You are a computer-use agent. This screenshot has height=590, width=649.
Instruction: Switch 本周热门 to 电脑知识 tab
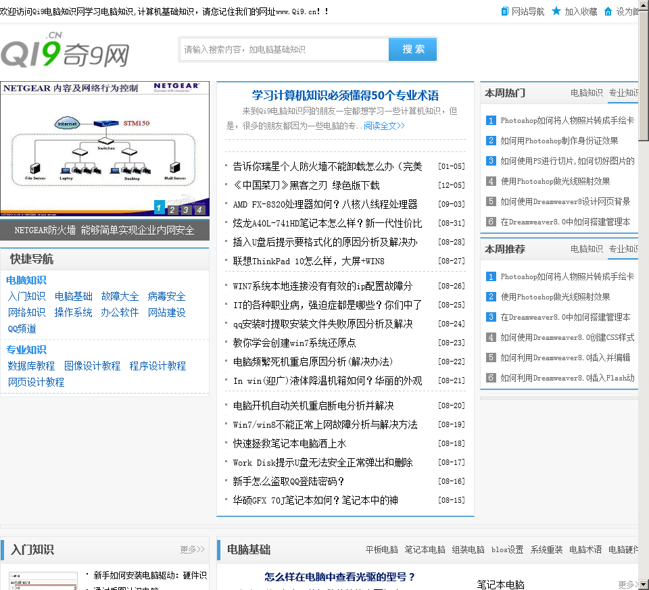[x=587, y=93]
